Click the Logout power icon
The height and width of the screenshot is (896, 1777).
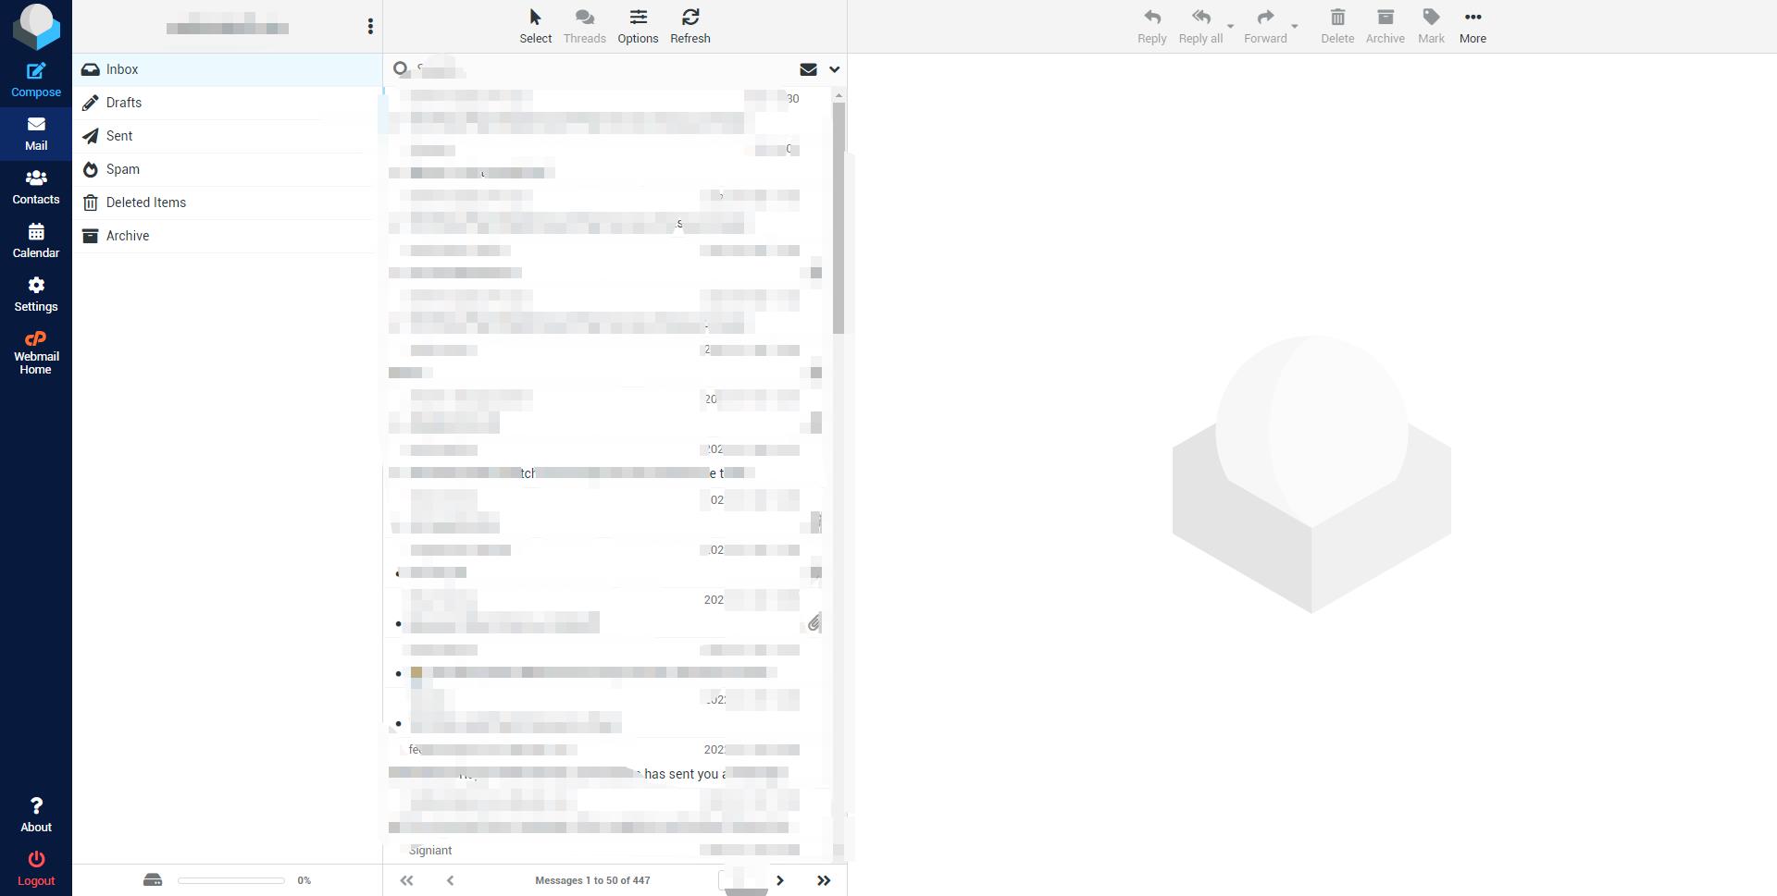click(36, 868)
